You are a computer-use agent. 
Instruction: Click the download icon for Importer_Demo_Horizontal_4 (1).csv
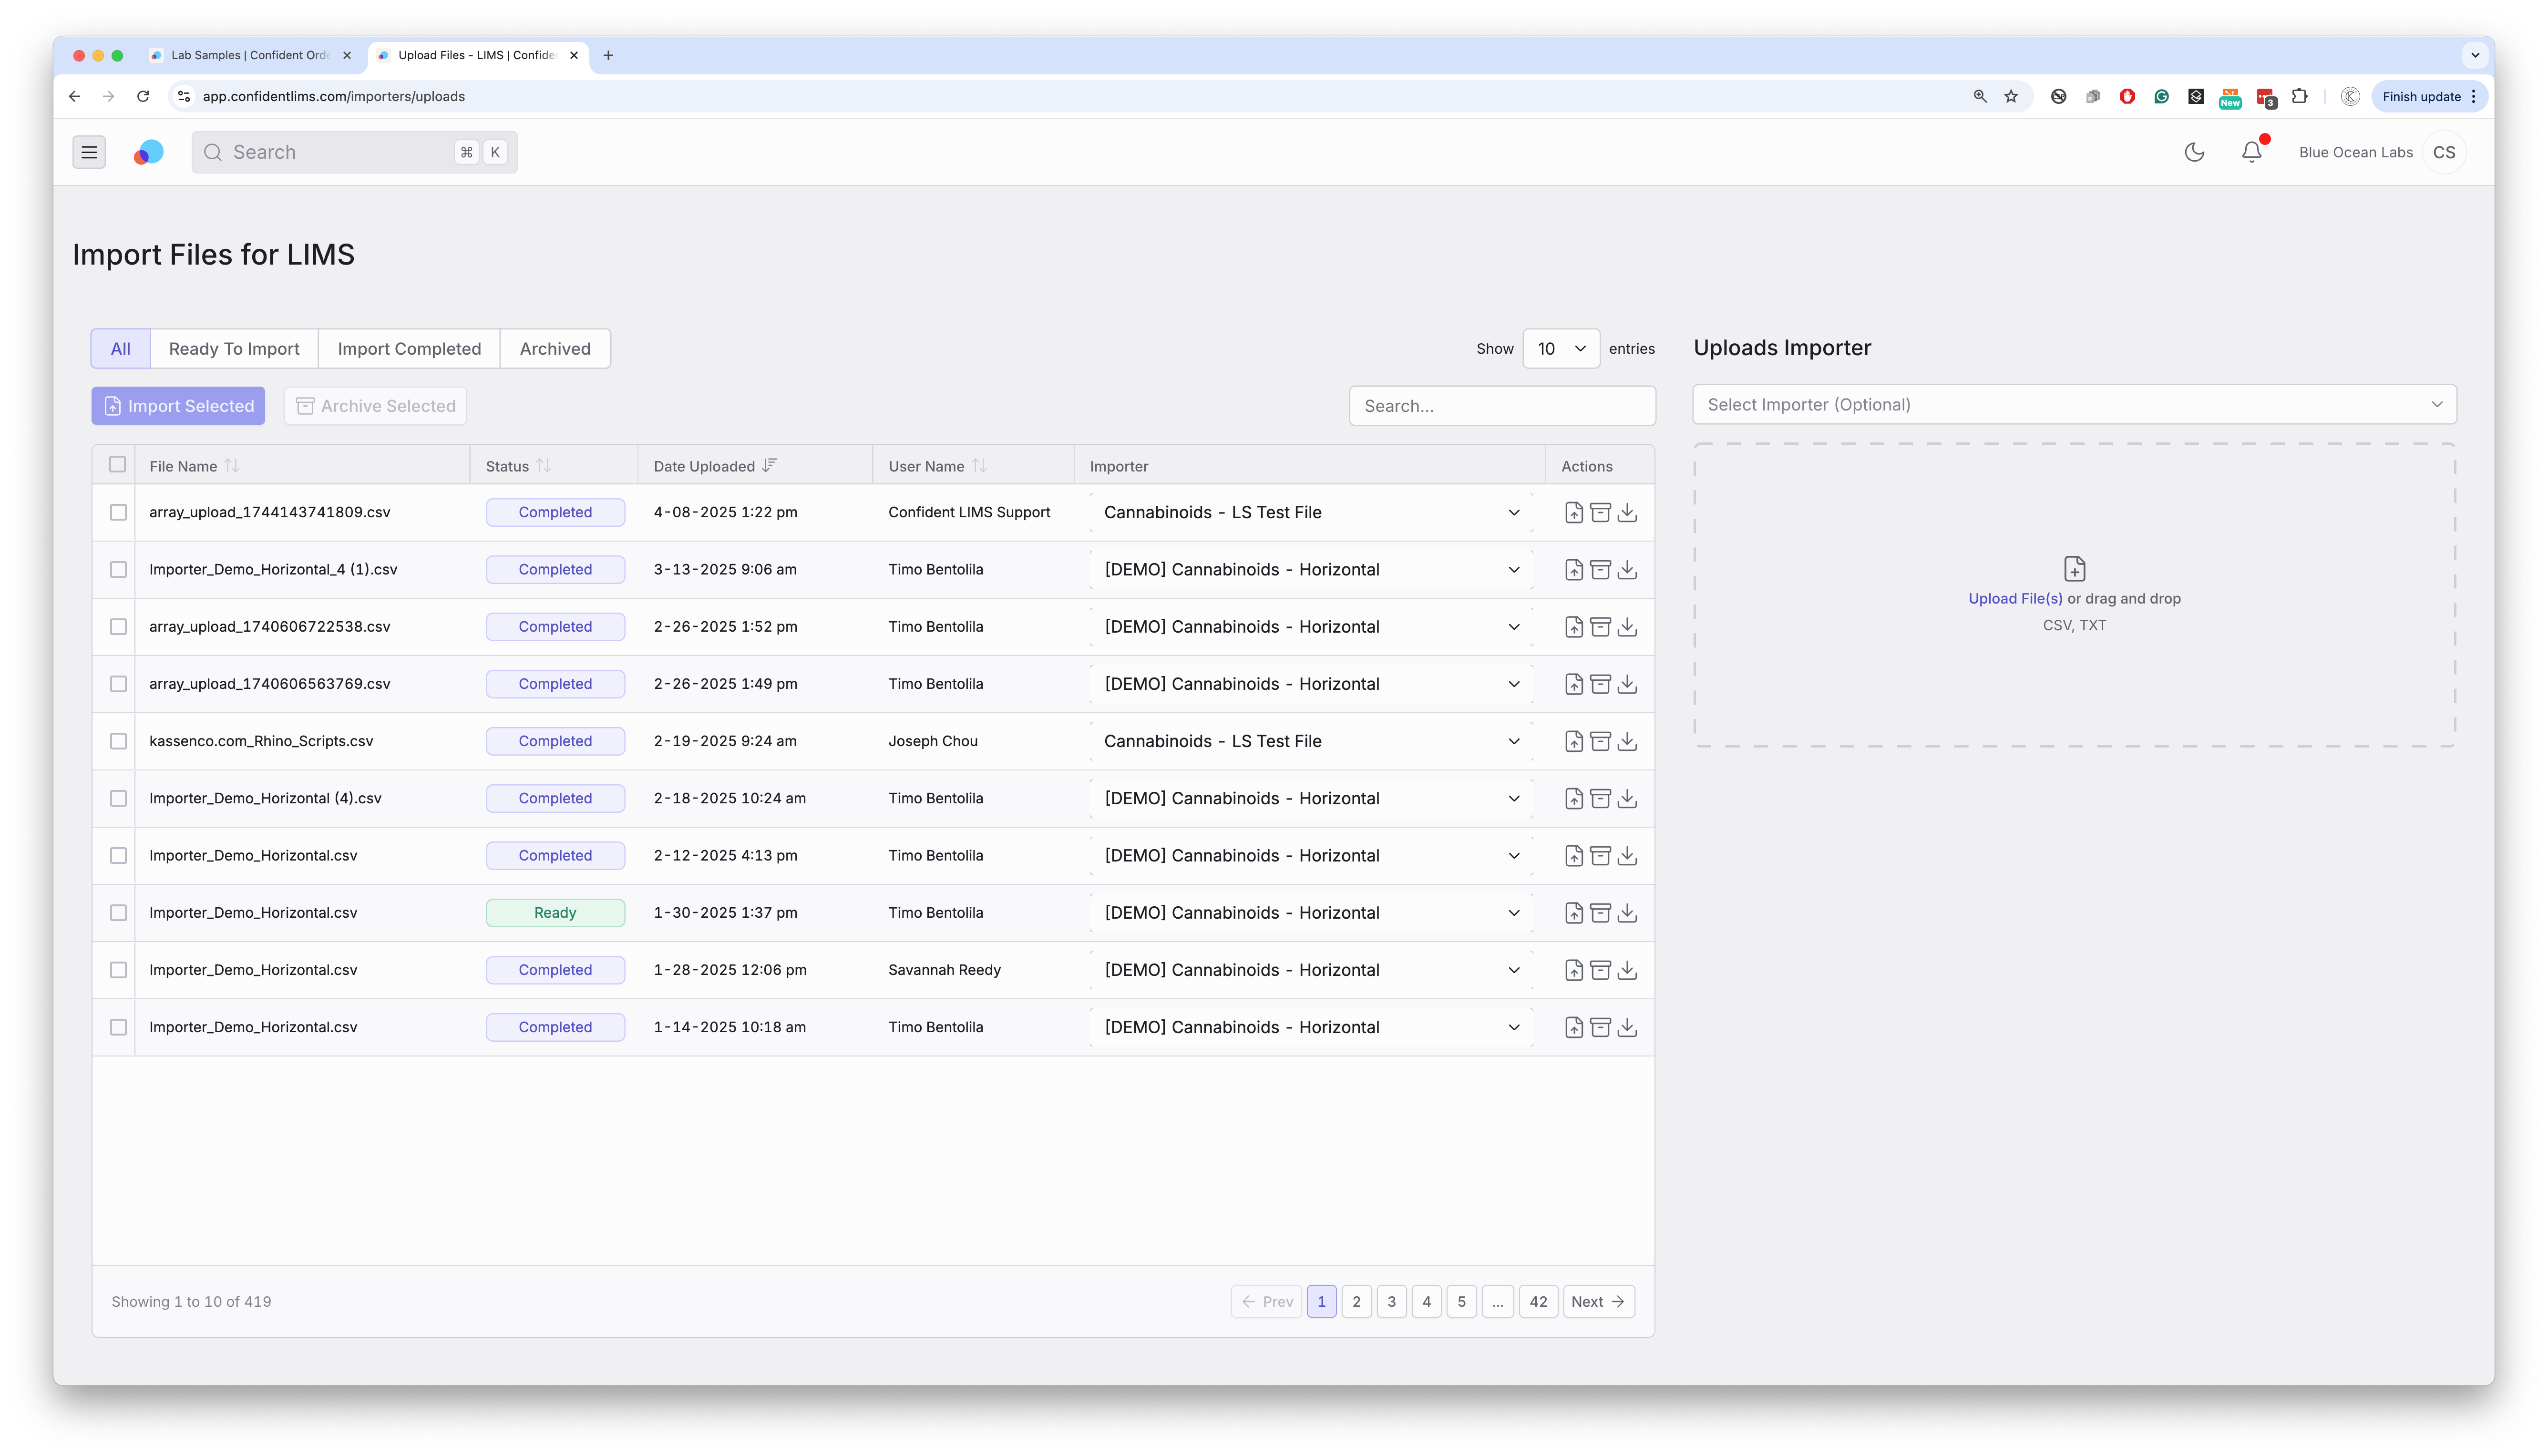point(1627,570)
